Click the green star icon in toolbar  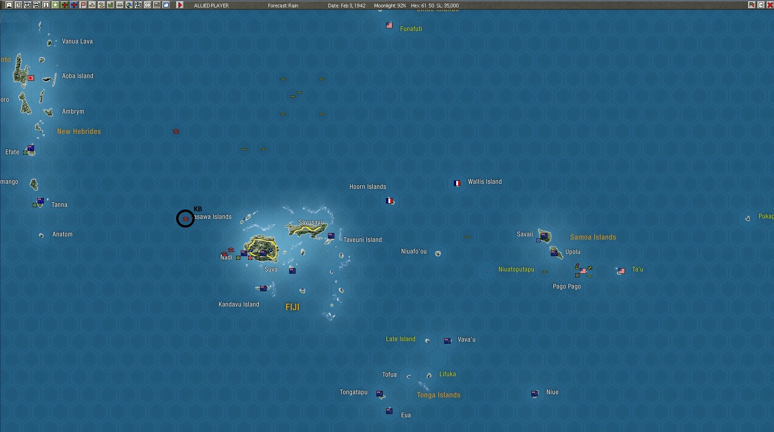[x=55, y=5]
